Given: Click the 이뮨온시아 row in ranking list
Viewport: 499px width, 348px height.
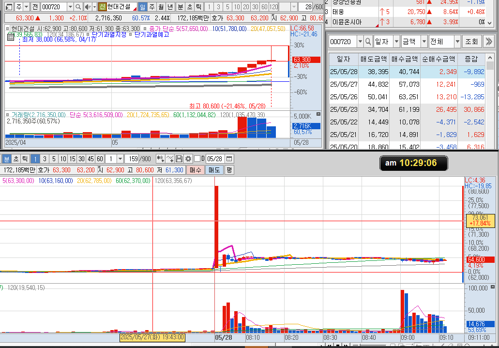Looking at the screenshot, I should [x=406, y=22].
